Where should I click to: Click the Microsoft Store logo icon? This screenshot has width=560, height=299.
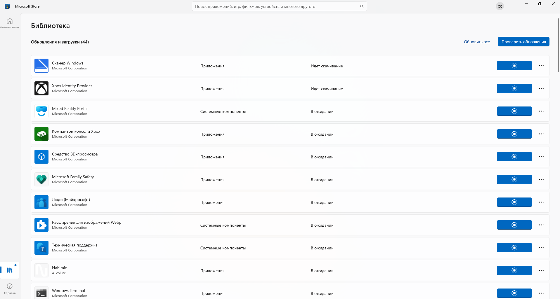(x=7, y=6)
